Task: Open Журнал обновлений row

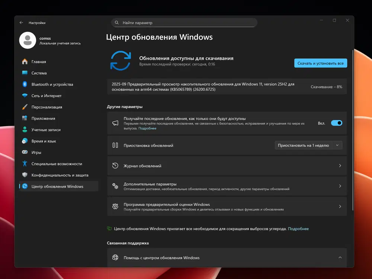Action: [227, 166]
